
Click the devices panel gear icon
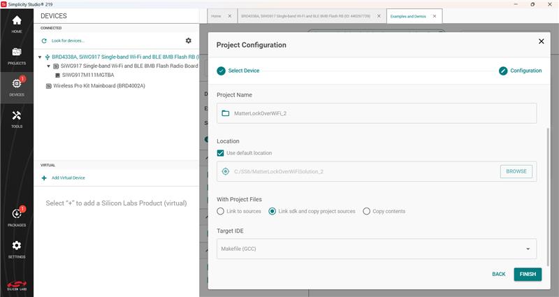click(x=188, y=41)
